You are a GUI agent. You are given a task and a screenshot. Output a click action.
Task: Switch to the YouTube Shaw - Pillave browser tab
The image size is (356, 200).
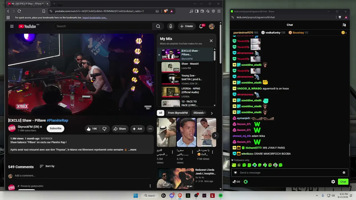pyautogui.click(x=28, y=4)
